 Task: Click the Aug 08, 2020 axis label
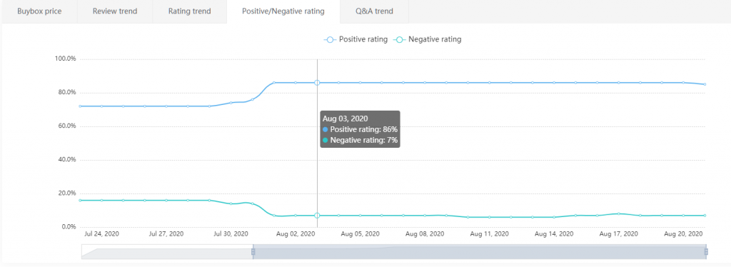pyautogui.click(x=424, y=233)
